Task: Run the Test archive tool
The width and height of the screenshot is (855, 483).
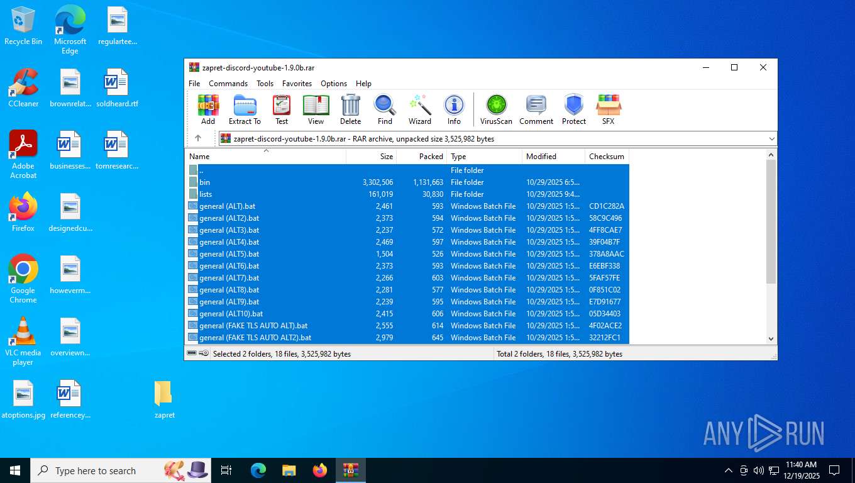Action: pos(282,109)
